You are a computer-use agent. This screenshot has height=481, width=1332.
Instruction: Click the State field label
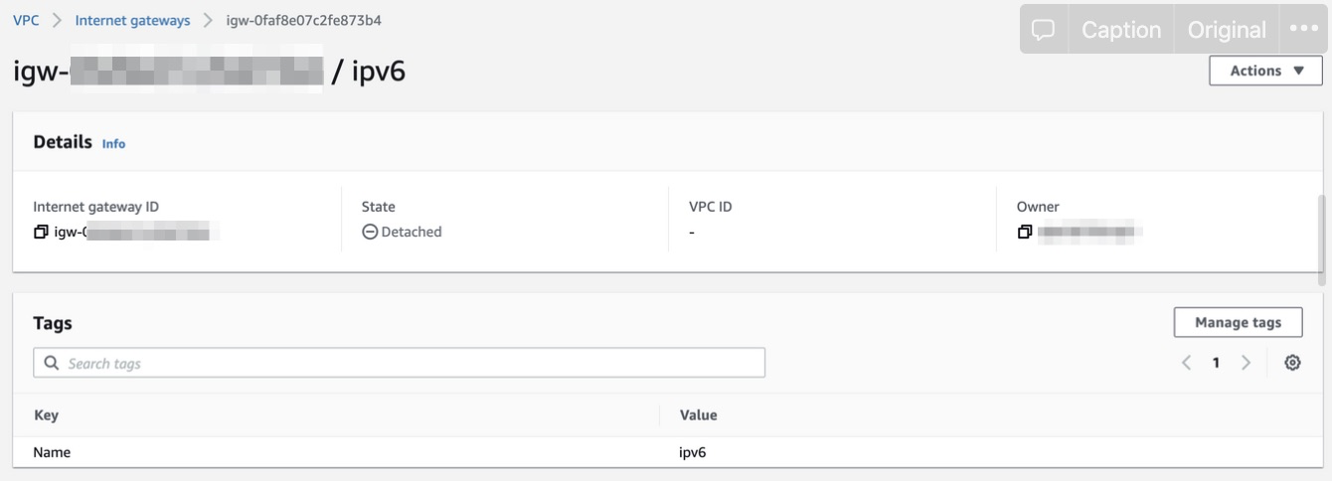(379, 207)
